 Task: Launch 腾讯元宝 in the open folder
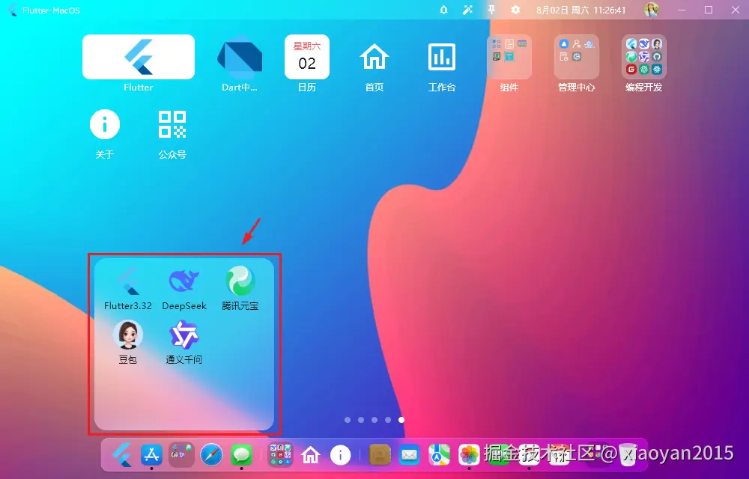240,281
